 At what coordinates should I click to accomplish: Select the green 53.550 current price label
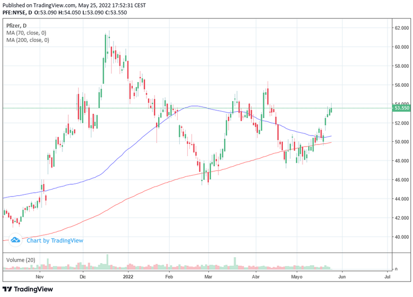[401, 108]
